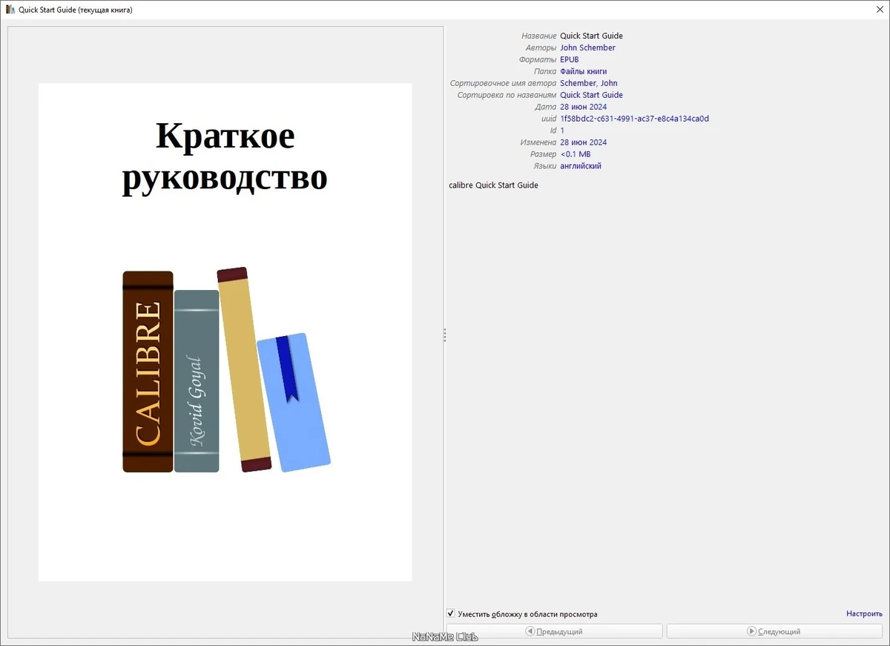Click the Название value Quick Start Guide
Image resolution: width=890 pixels, height=646 pixels.
click(591, 36)
